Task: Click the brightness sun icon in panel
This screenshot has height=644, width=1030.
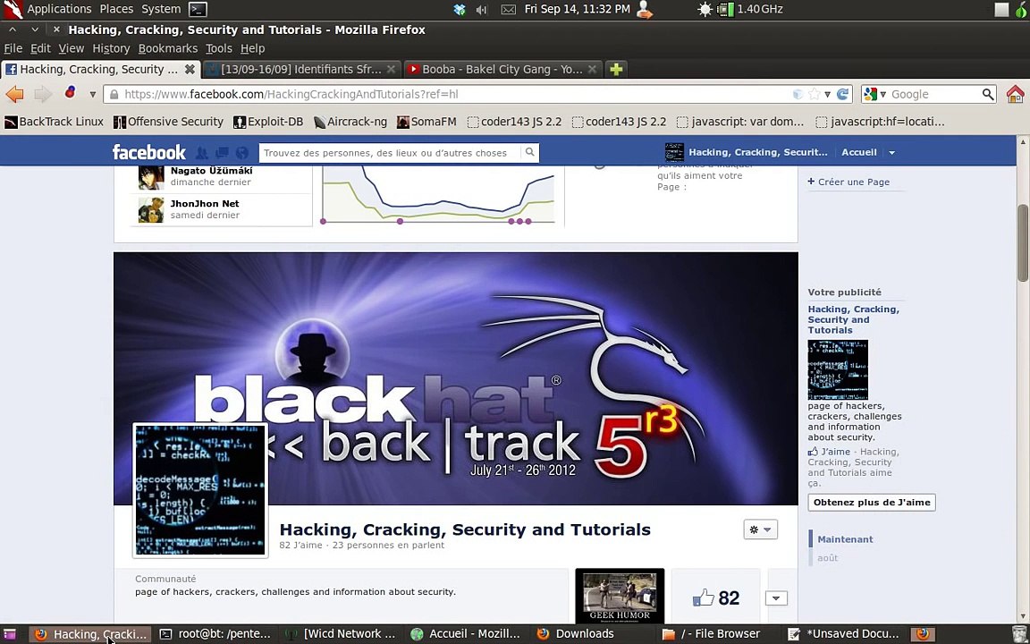Action: pos(705,9)
